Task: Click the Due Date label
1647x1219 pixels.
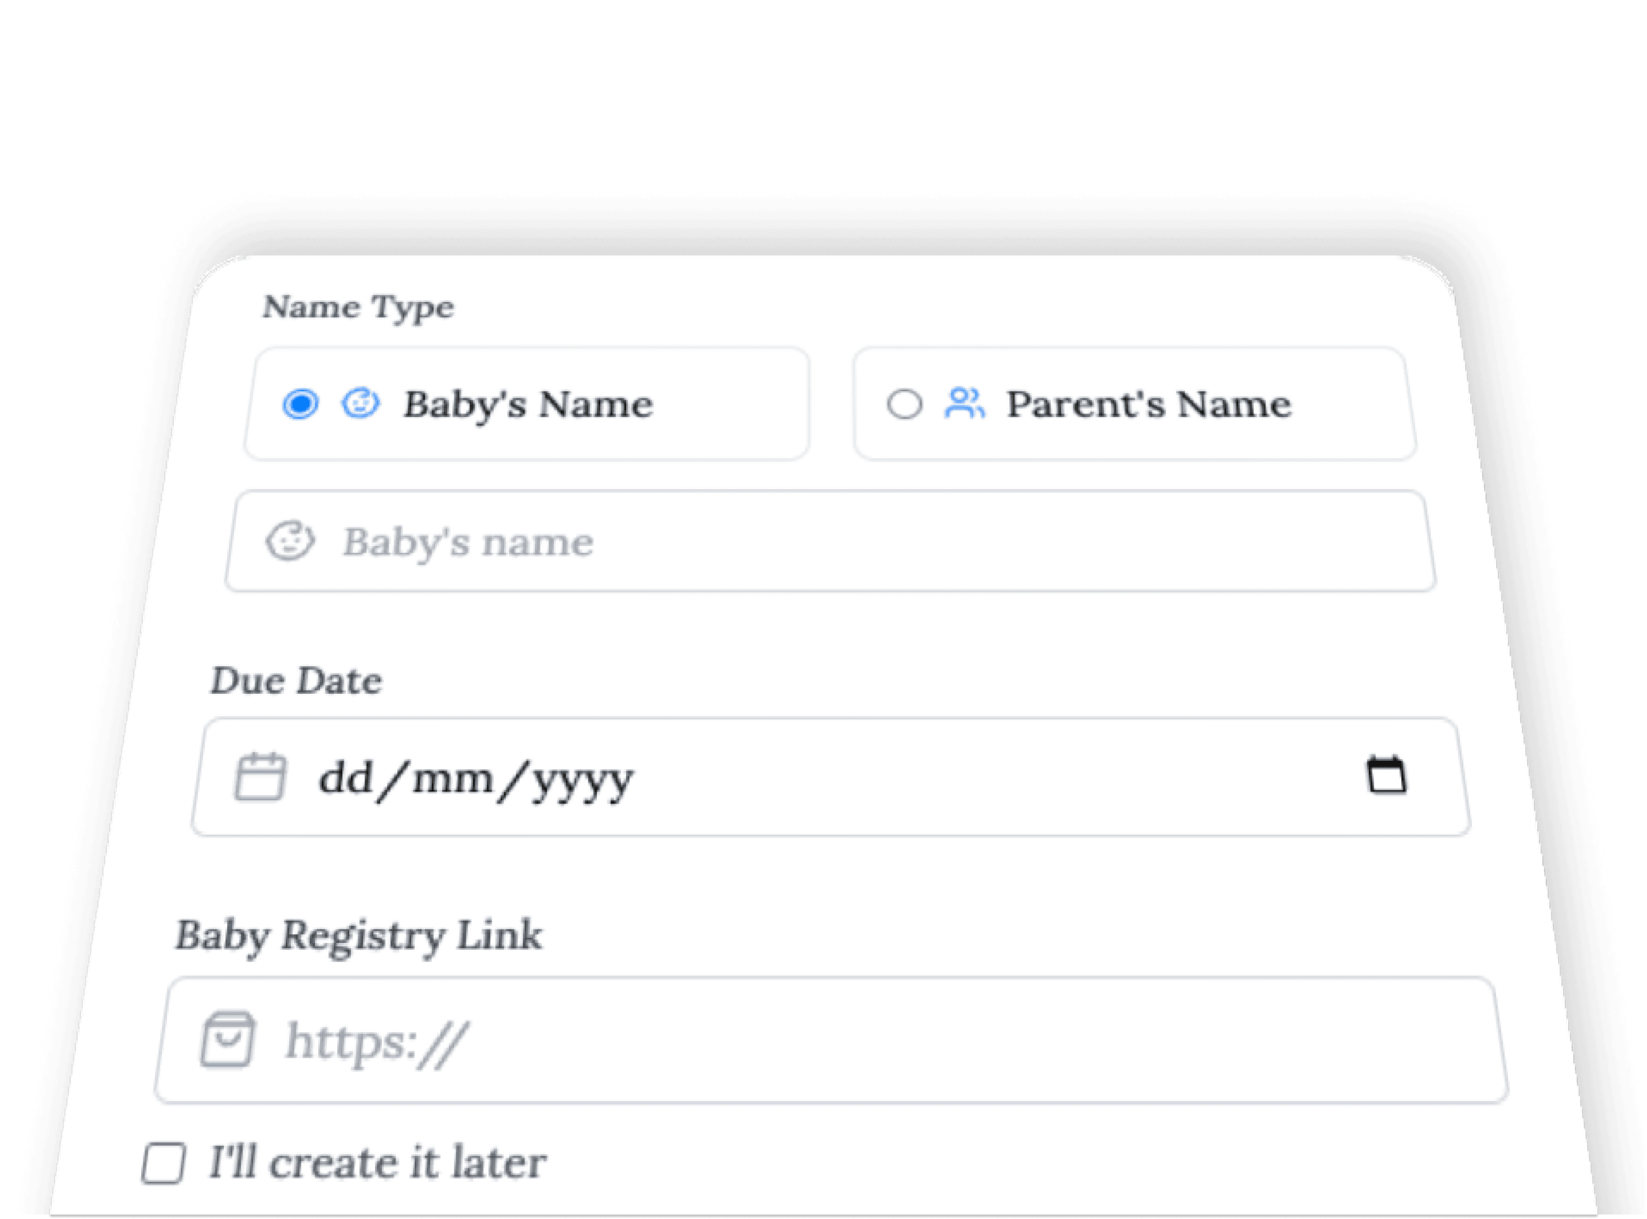Action: tap(296, 680)
